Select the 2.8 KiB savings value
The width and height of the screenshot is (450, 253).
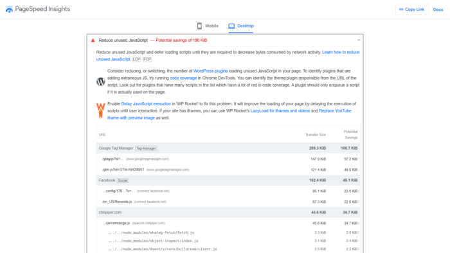352,232
